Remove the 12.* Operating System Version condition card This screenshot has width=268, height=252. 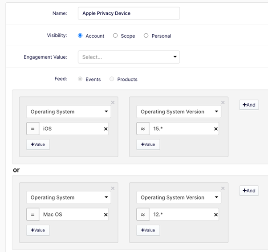point(223,188)
